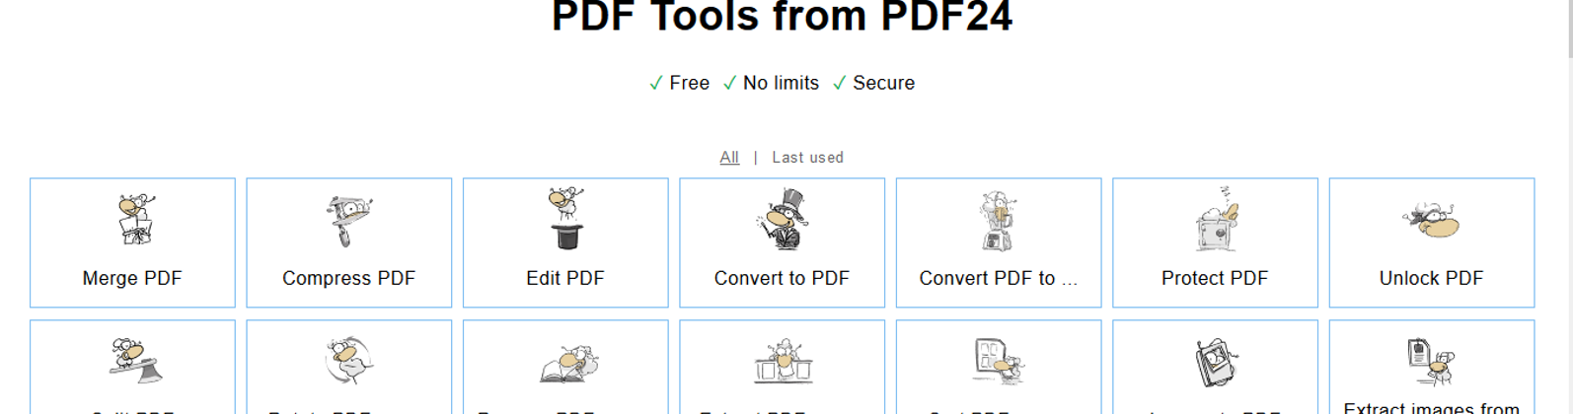Image resolution: width=1573 pixels, height=414 pixels.
Task: Open the Protect PDF safe icon
Action: 1215,221
